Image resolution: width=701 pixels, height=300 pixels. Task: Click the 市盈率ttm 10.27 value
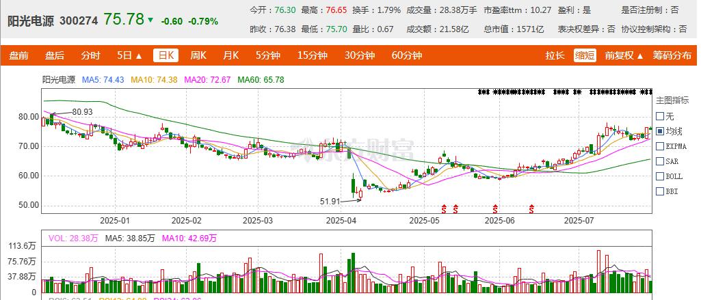540,10
